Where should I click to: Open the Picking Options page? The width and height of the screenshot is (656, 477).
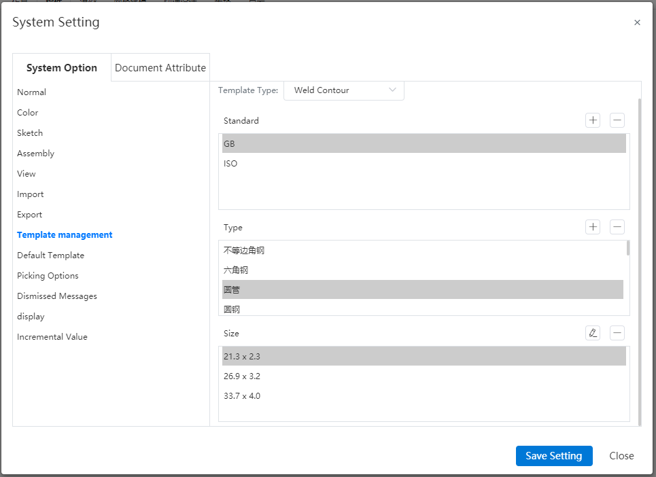(x=48, y=275)
